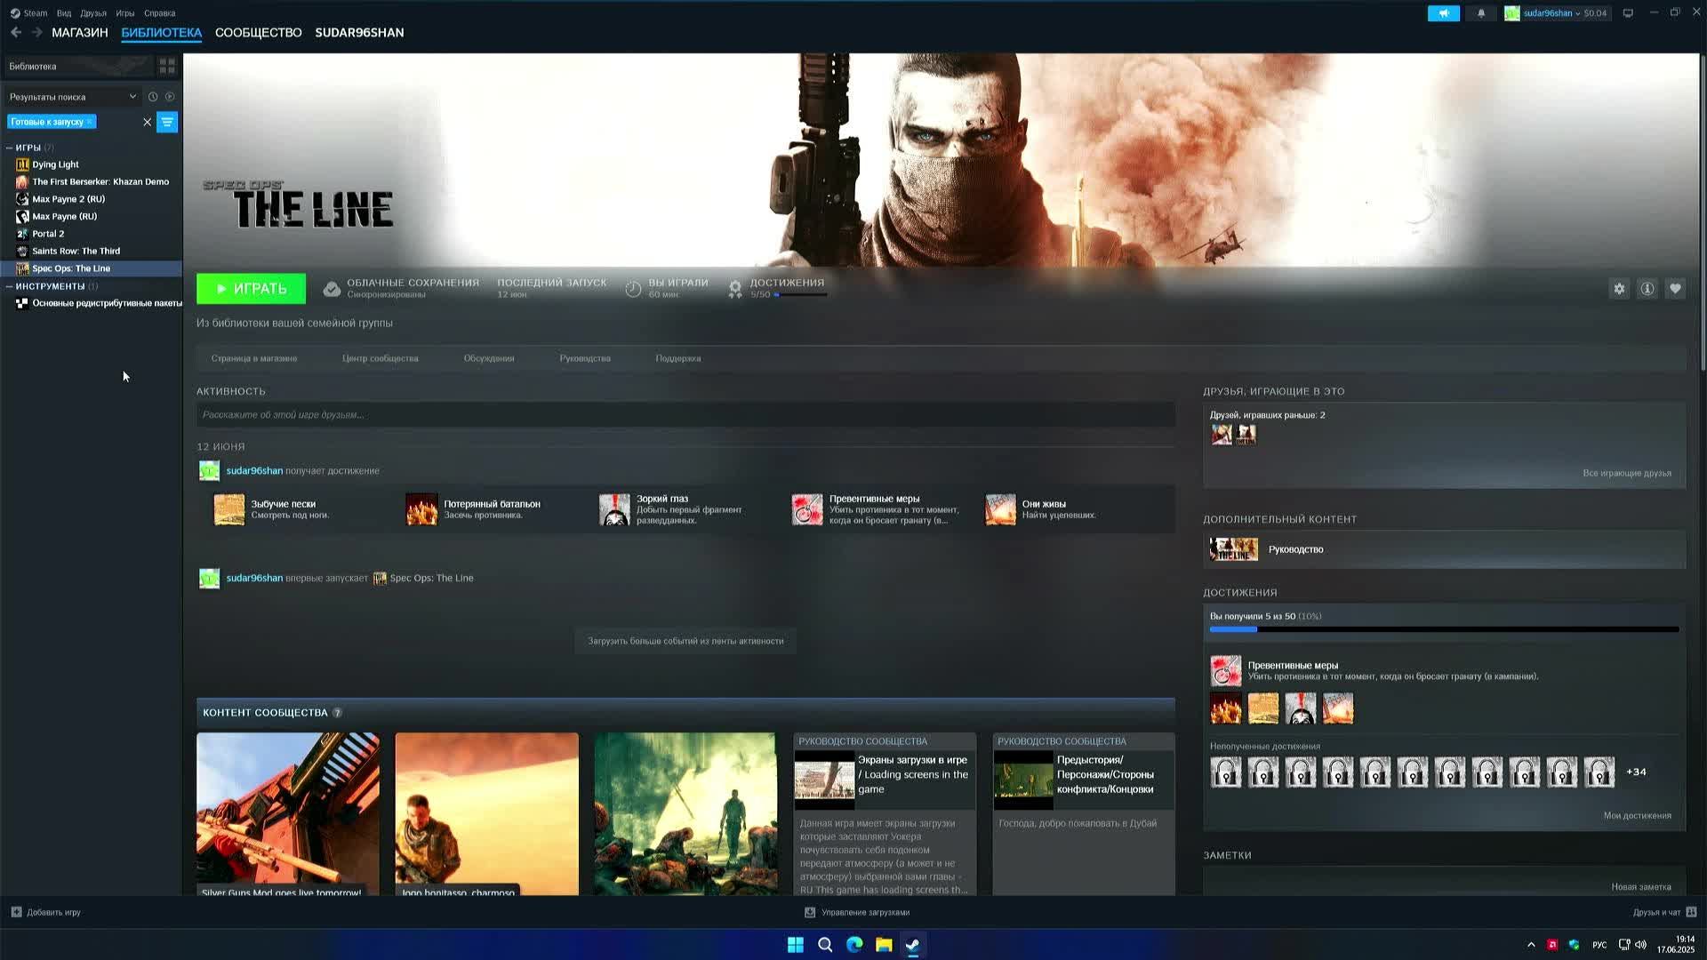Open the Справка menu
1707x960 pixels.
tap(160, 13)
